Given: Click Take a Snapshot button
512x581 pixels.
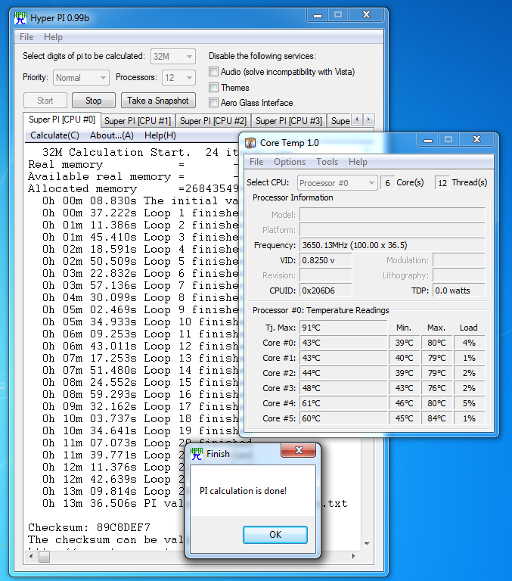Looking at the screenshot, I should (158, 101).
